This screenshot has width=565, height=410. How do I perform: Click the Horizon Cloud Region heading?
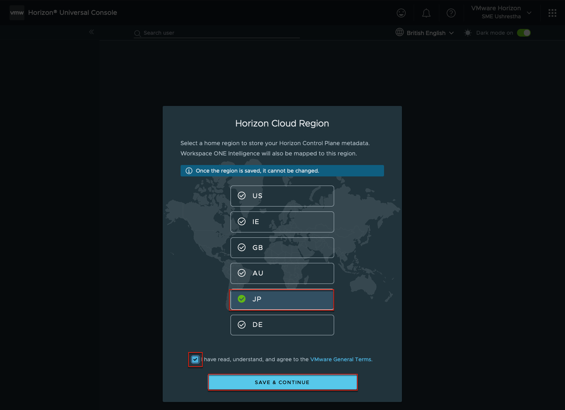(x=282, y=123)
